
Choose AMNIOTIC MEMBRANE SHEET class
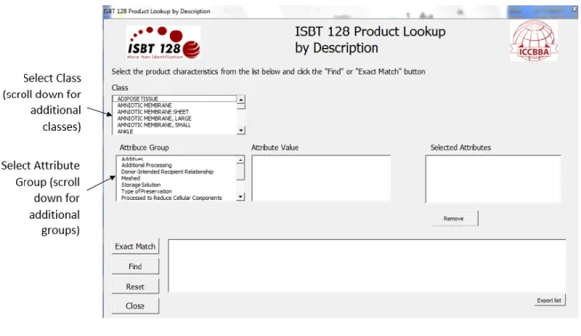(174, 112)
